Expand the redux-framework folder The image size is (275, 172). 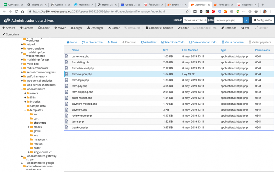click(x=22, y=68)
